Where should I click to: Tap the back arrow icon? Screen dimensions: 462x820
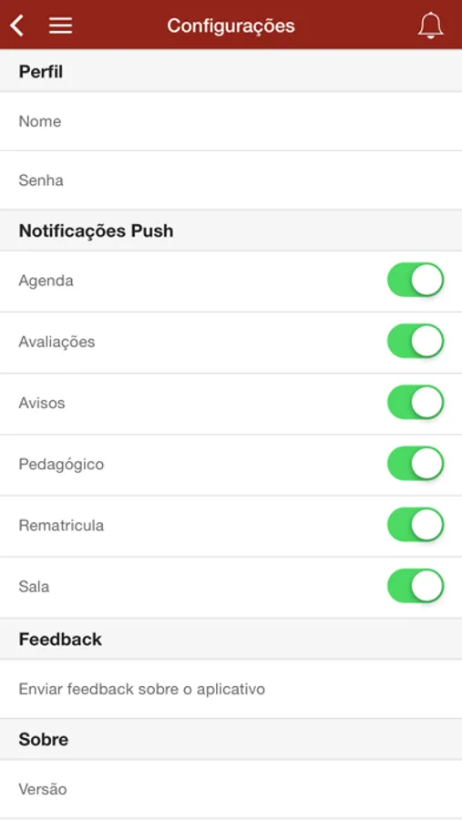[x=17, y=26]
